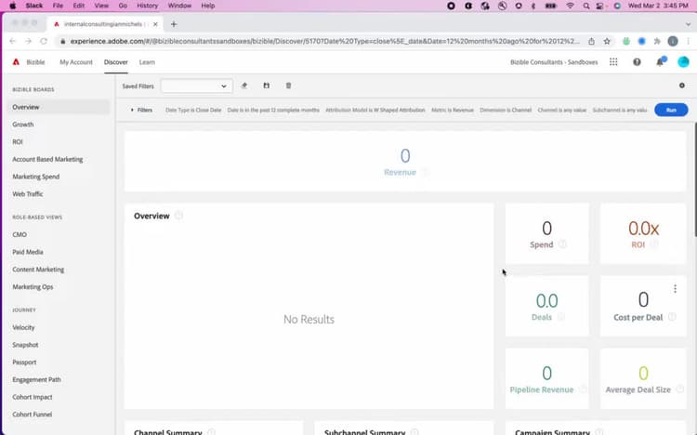Bookmark the page with the star icon
Viewport: 697px width, 435px height.
coord(607,42)
